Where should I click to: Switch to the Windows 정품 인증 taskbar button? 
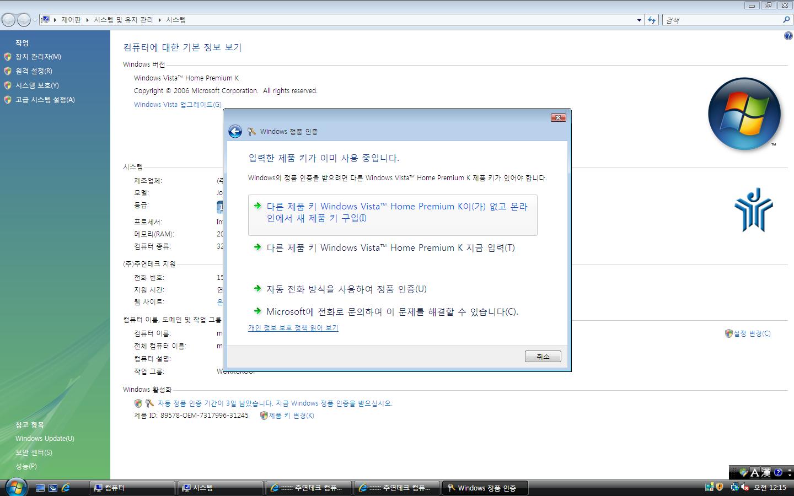pos(485,488)
